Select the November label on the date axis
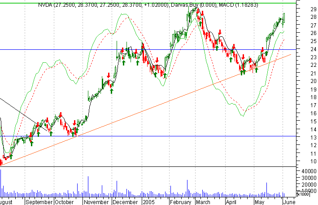318x205 pixels. pyautogui.click(x=96, y=202)
